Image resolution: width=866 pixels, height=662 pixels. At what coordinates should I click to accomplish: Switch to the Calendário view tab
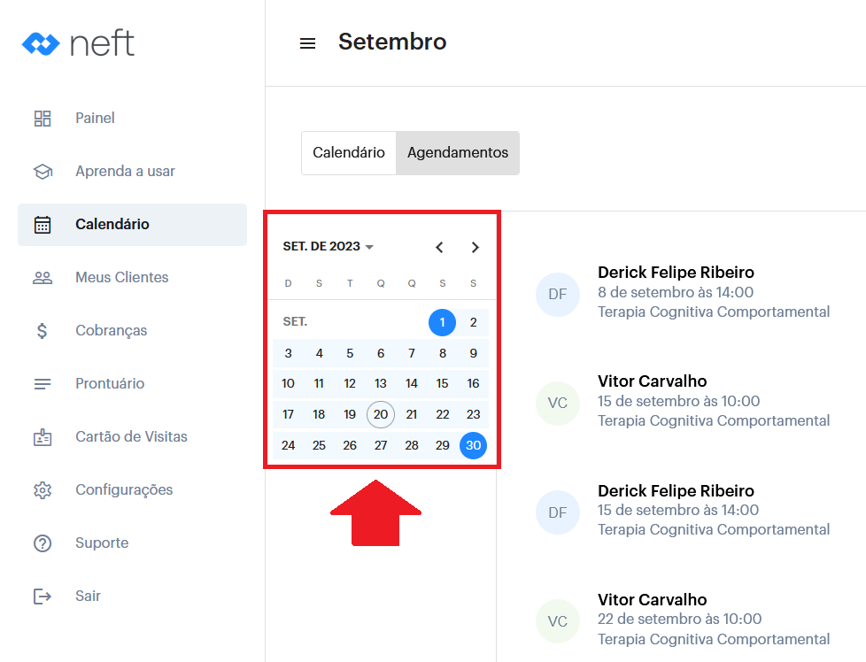coord(349,153)
